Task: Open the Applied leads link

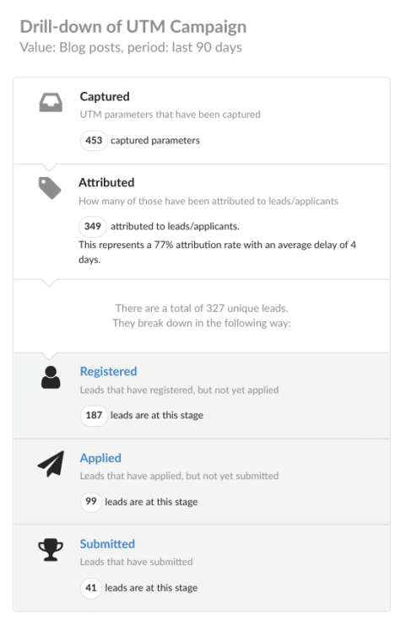Action: 100,458
